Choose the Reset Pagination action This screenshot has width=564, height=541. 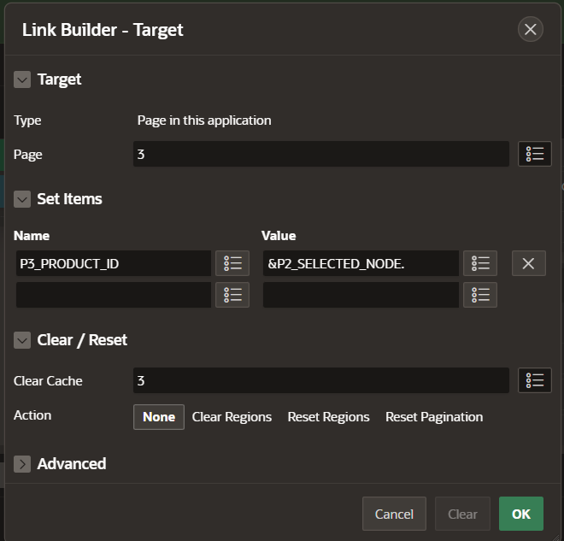[434, 417]
